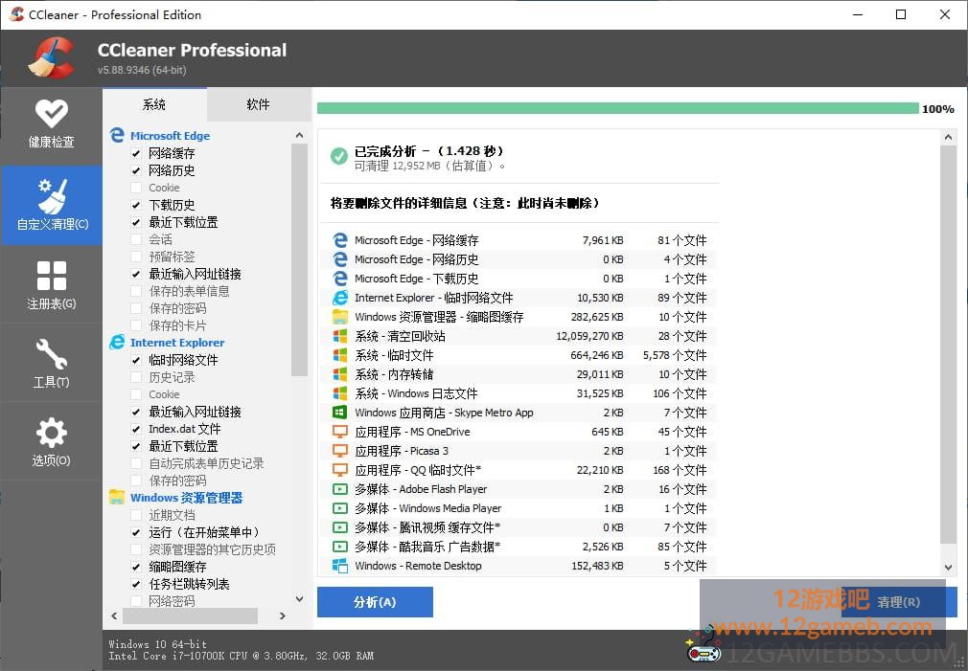968x671 pixels.
Task: Open the 注册表 grid icon
Action: 51,276
